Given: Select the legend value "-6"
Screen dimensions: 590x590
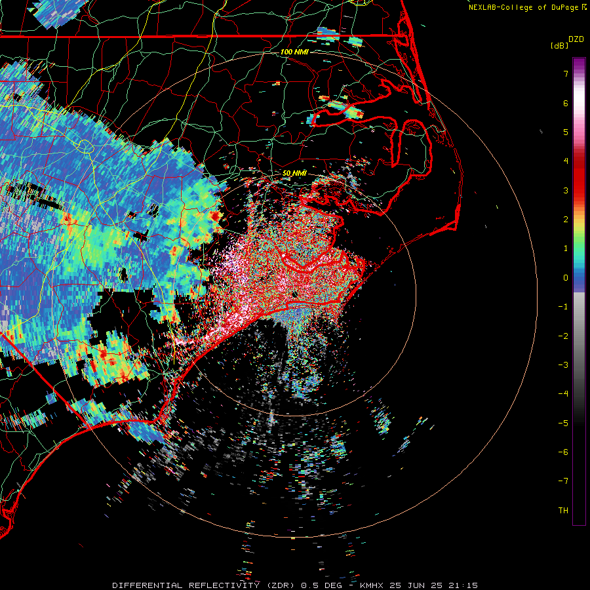Looking at the screenshot, I should pyautogui.click(x=563, y=452).
